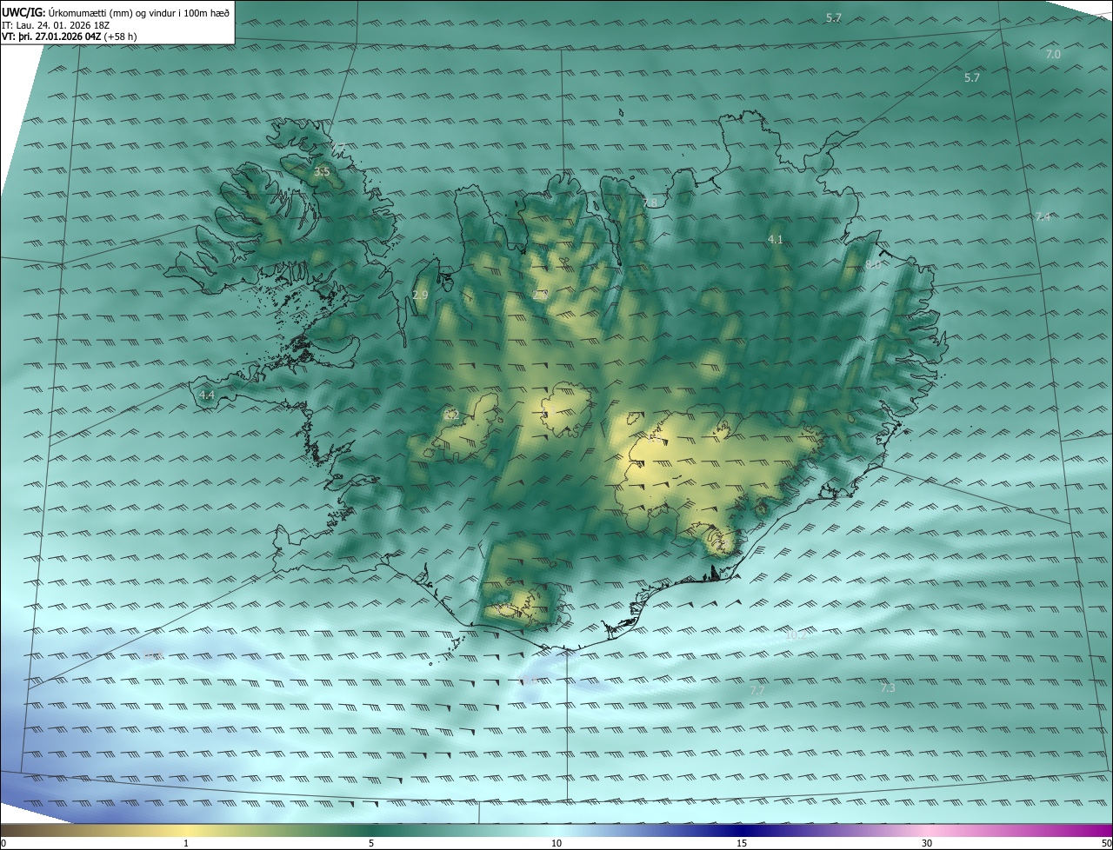
Task: Click the 30 tick on colour scale
Action: (927, 843)
